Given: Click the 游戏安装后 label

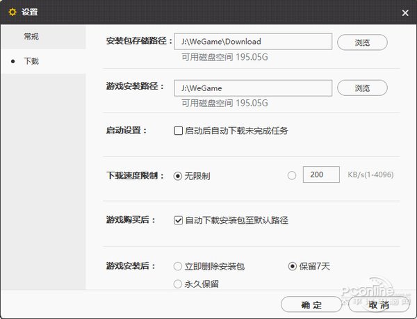Looking at the screenshot, I should tap(131, 265).
